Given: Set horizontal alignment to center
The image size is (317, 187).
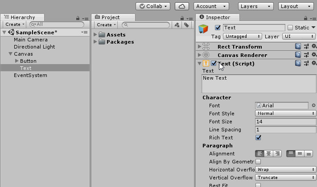Looking at the screenshot, I should point(268,154).
